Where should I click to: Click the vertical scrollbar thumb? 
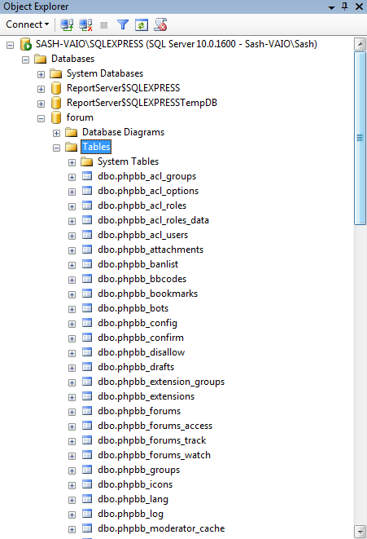click(x=360, y=138)
